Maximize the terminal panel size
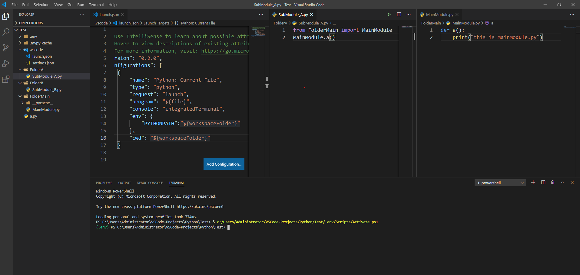Viewport: 580px width, 275px height. coord(562,183)
